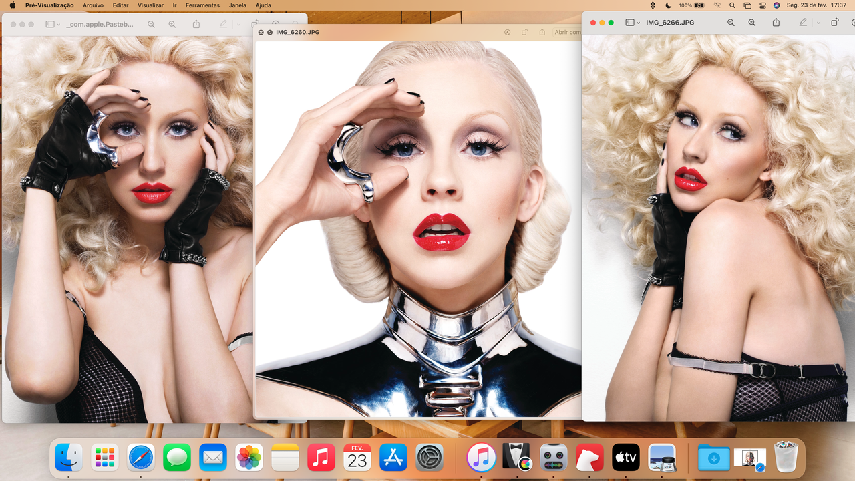Open the Photos app from the Dock
855x481 pixels.
(249, 458)
